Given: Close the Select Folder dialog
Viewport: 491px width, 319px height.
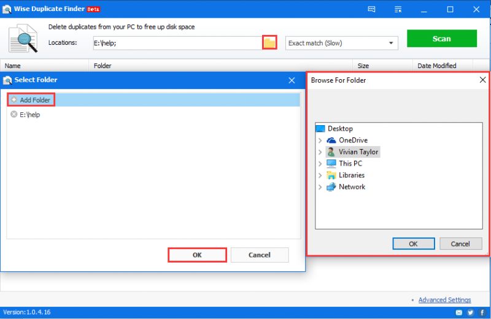Looking at the screenshot, I should coord(292,80).
